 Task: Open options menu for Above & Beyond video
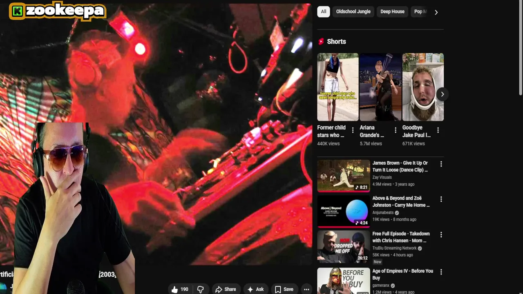441,199
